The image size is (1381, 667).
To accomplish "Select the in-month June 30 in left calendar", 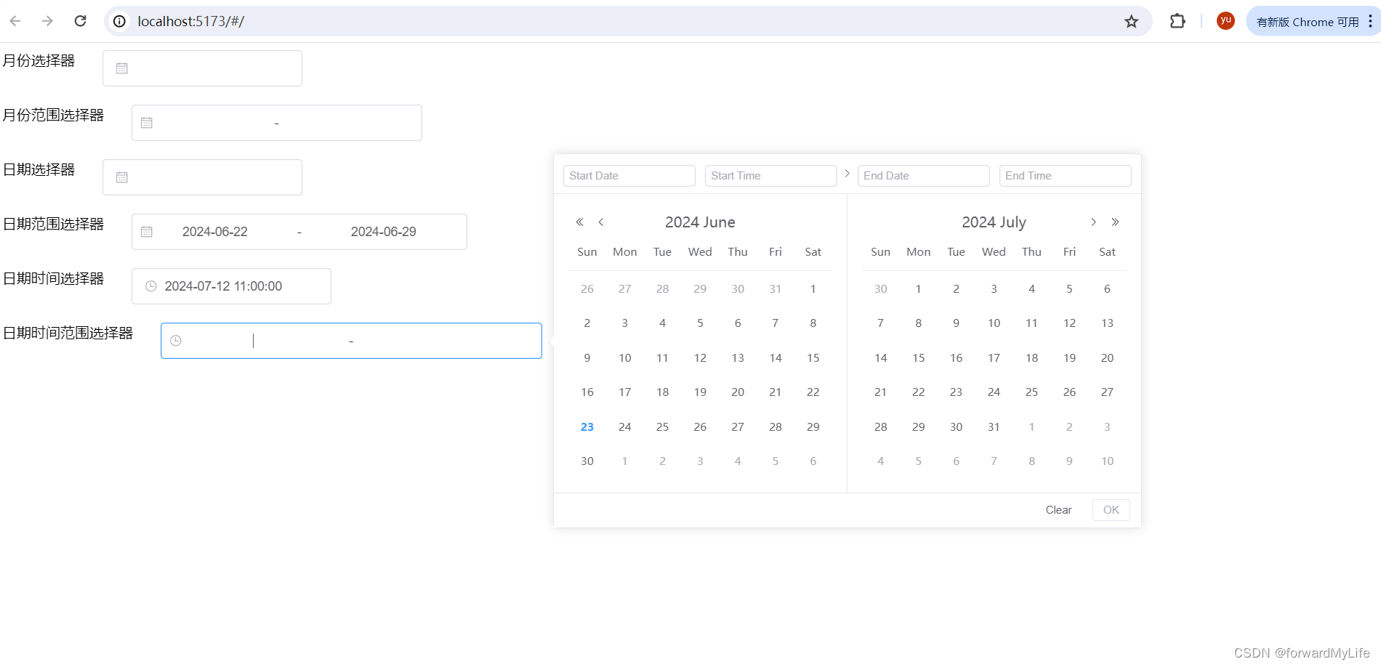I will (587, 461).
